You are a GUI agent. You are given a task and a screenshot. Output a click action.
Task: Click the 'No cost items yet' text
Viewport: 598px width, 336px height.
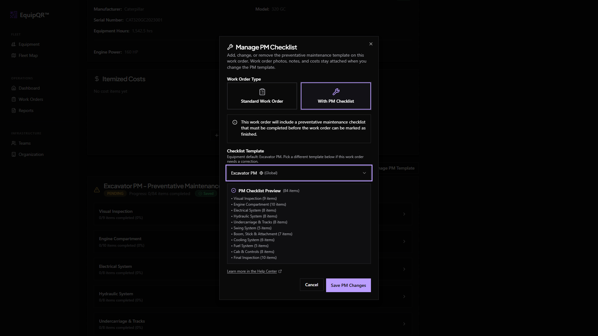click(111, 91)
